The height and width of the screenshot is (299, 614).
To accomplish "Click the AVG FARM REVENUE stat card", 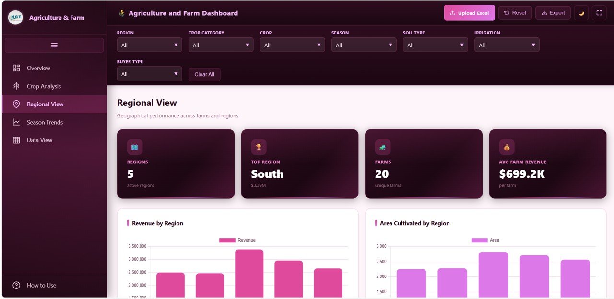I will 548,163.
